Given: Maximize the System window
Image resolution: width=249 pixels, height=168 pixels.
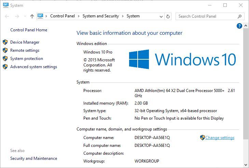Looking at the screenshot, I should 225,5.
